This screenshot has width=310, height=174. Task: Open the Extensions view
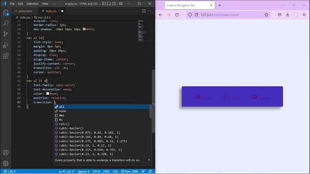tap(6, 56)
